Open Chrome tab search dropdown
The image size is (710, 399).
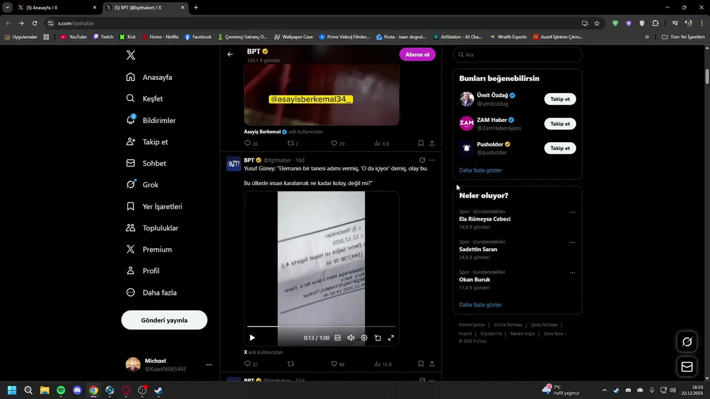[7, 7]
